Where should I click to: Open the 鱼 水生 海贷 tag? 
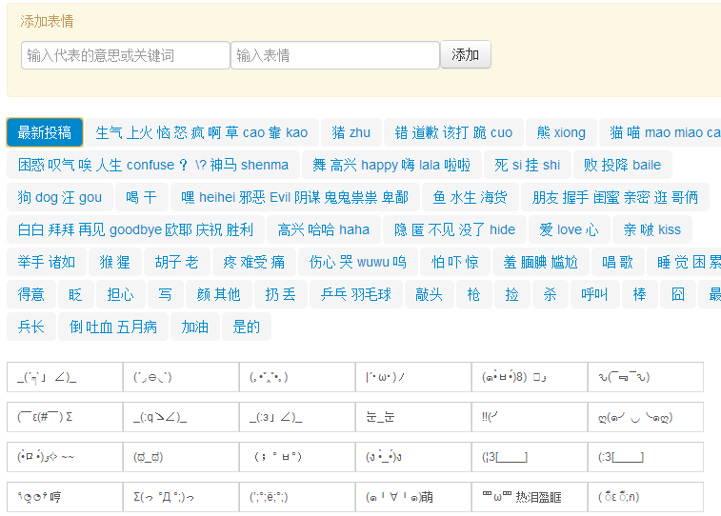pos(470,197)
